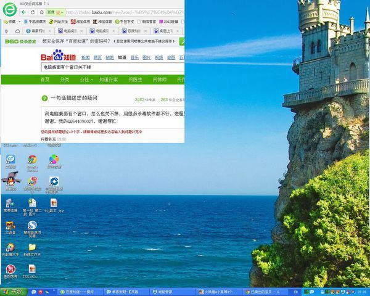Open the colorful browser shortcut beside the QQ penguin
The width and height of the screenshot is (370, 296).
[x=32, y=184]
